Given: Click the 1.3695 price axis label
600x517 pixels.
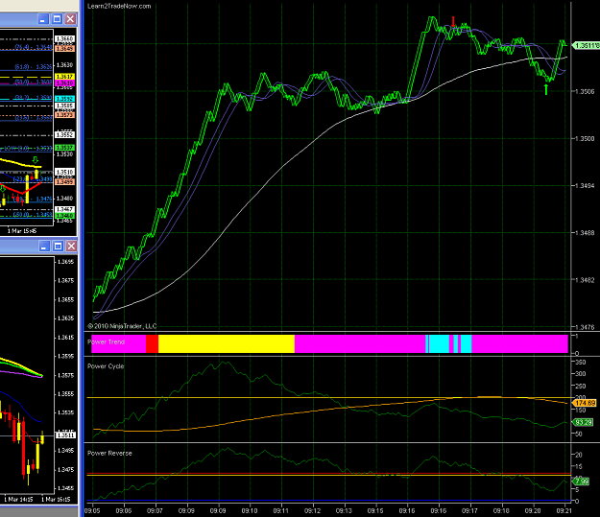Looking at the screenshot, I should 66,262.
